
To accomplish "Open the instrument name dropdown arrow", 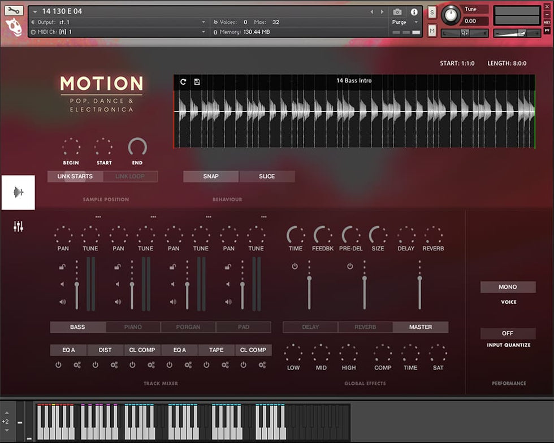I will click(36, 12).
